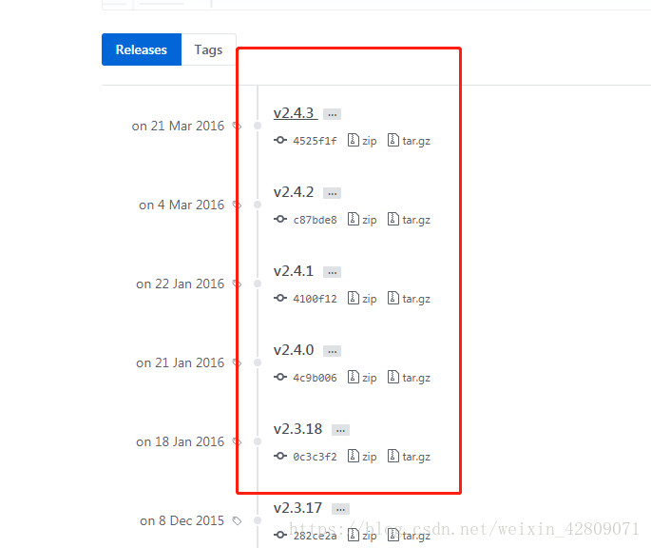Click the timeline dot for v2.3.17

[x=258, y=520]
